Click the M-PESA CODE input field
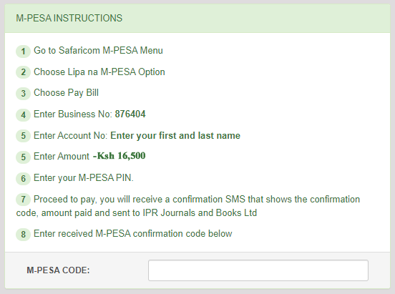The image size is (395, 294). (x=258, y=270)
